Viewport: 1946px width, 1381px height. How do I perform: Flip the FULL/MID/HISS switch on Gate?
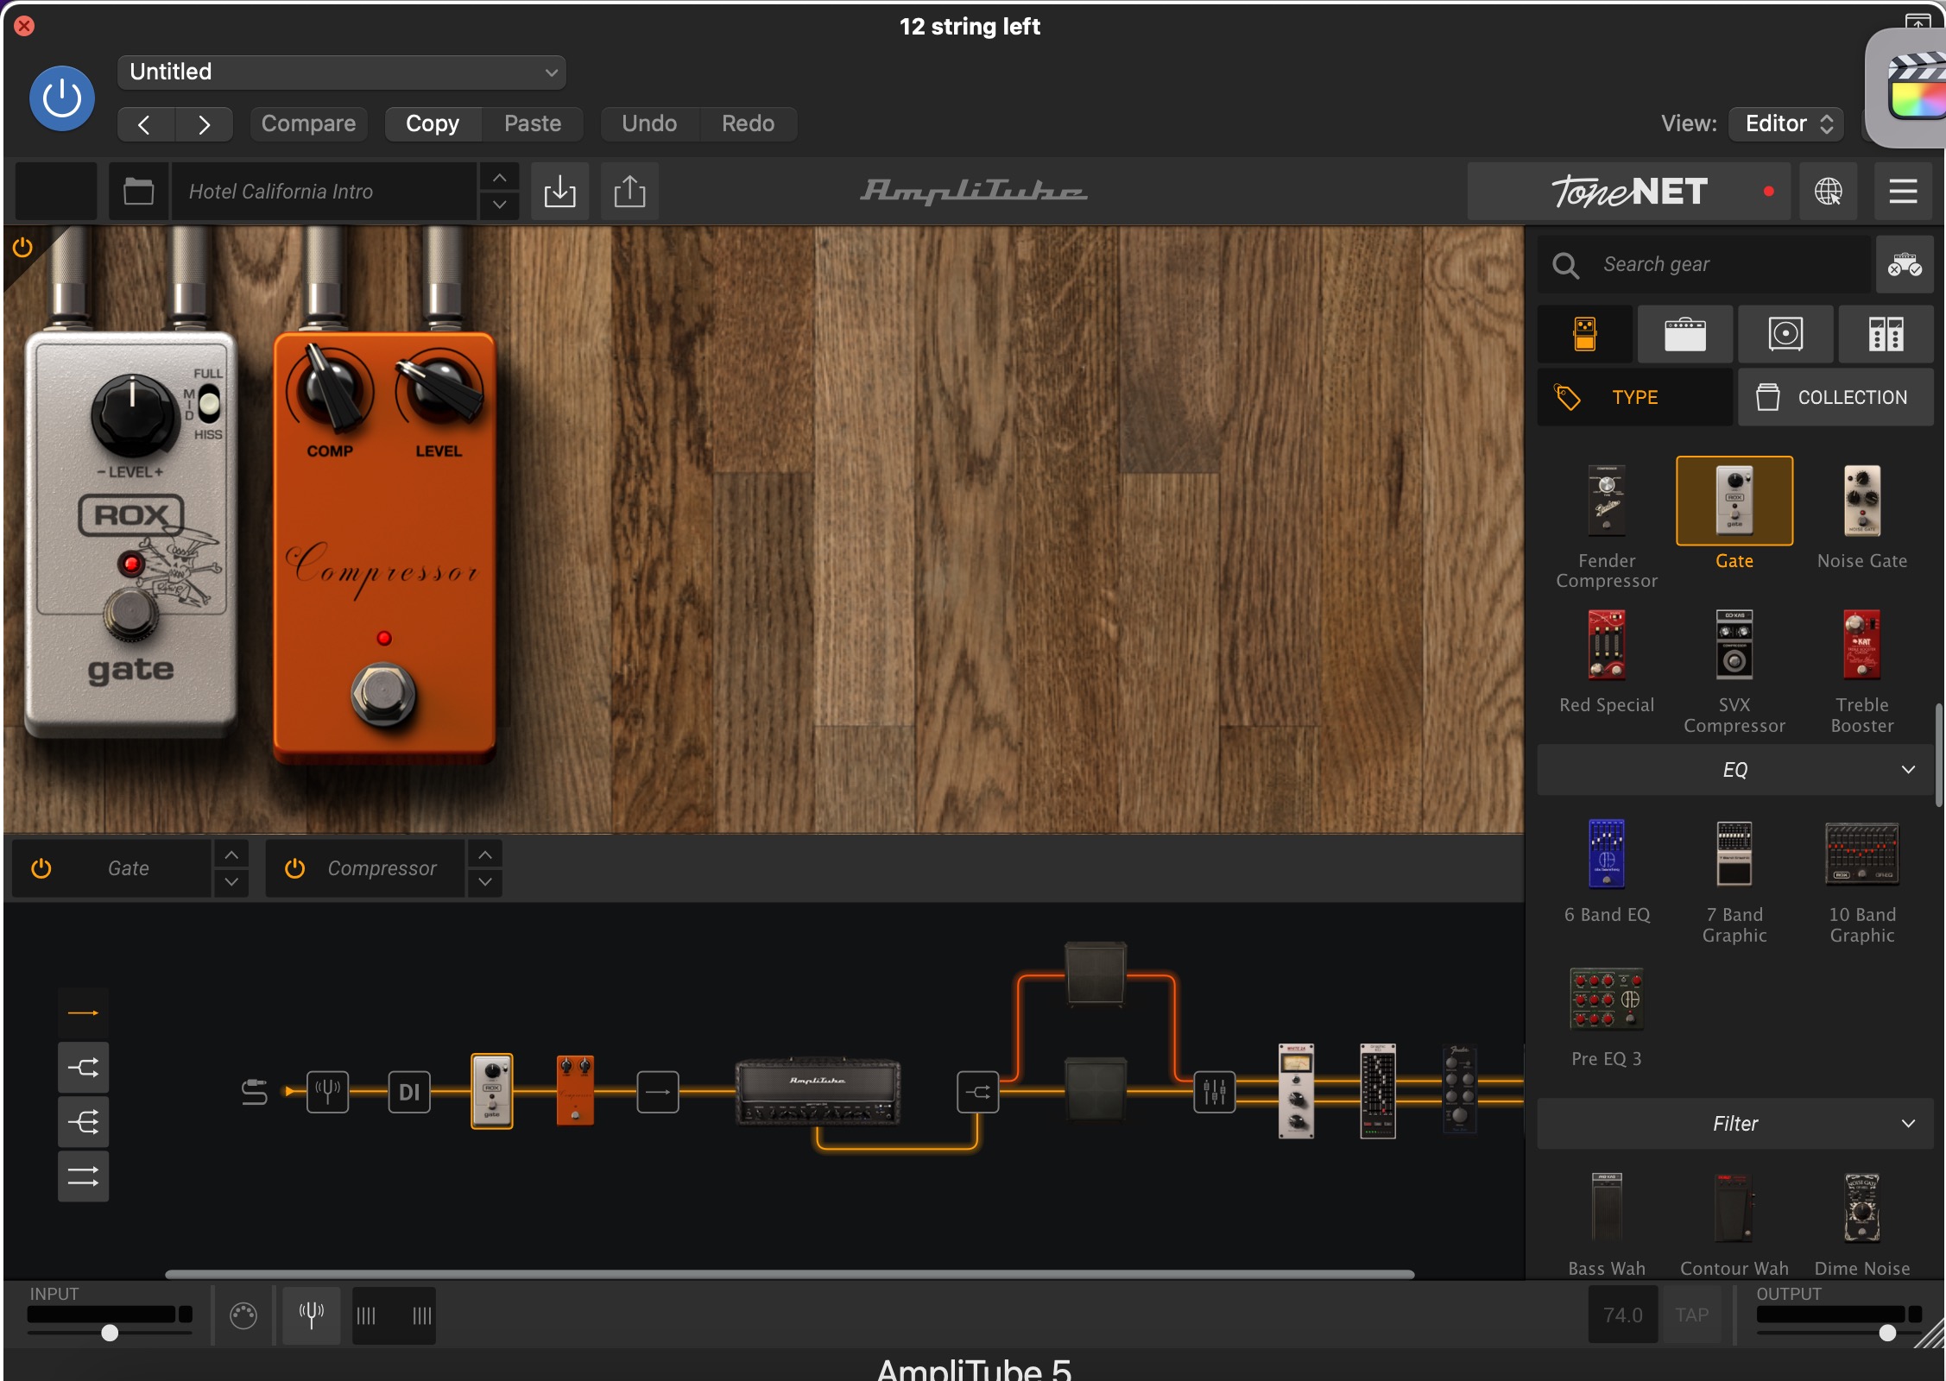209,403
